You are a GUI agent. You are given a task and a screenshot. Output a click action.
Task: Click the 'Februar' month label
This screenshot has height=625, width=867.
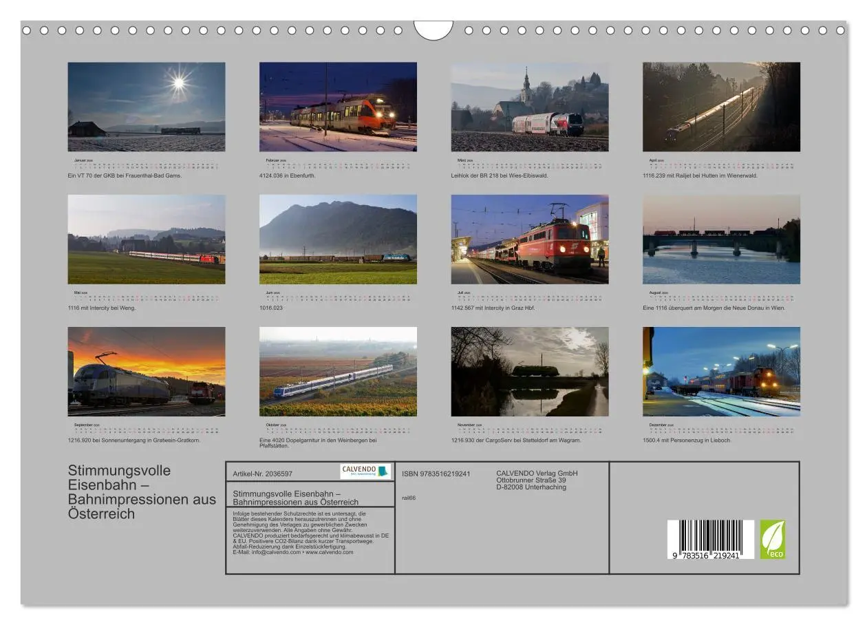[x=273, y=160]
